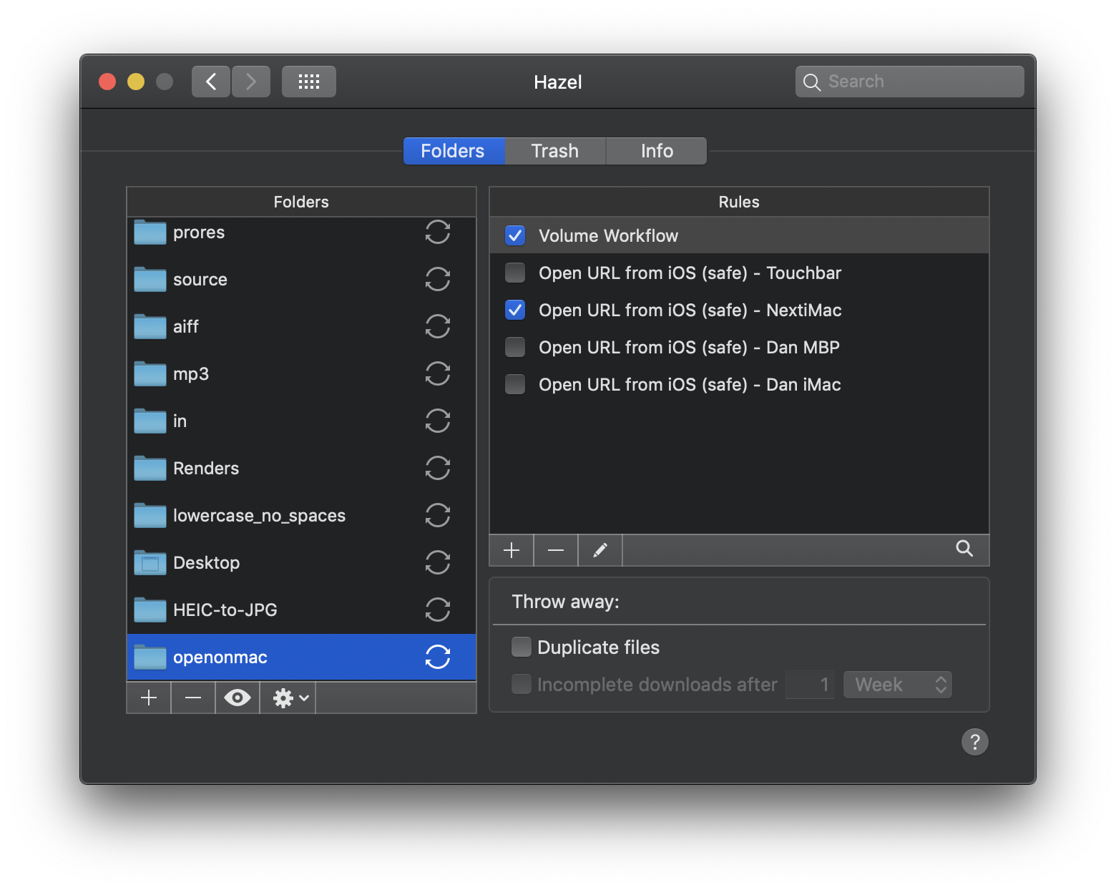This screenshot has height=890, width=1116.
Task: Edit selected rule with the pencil icon
Action: [600, 550]
